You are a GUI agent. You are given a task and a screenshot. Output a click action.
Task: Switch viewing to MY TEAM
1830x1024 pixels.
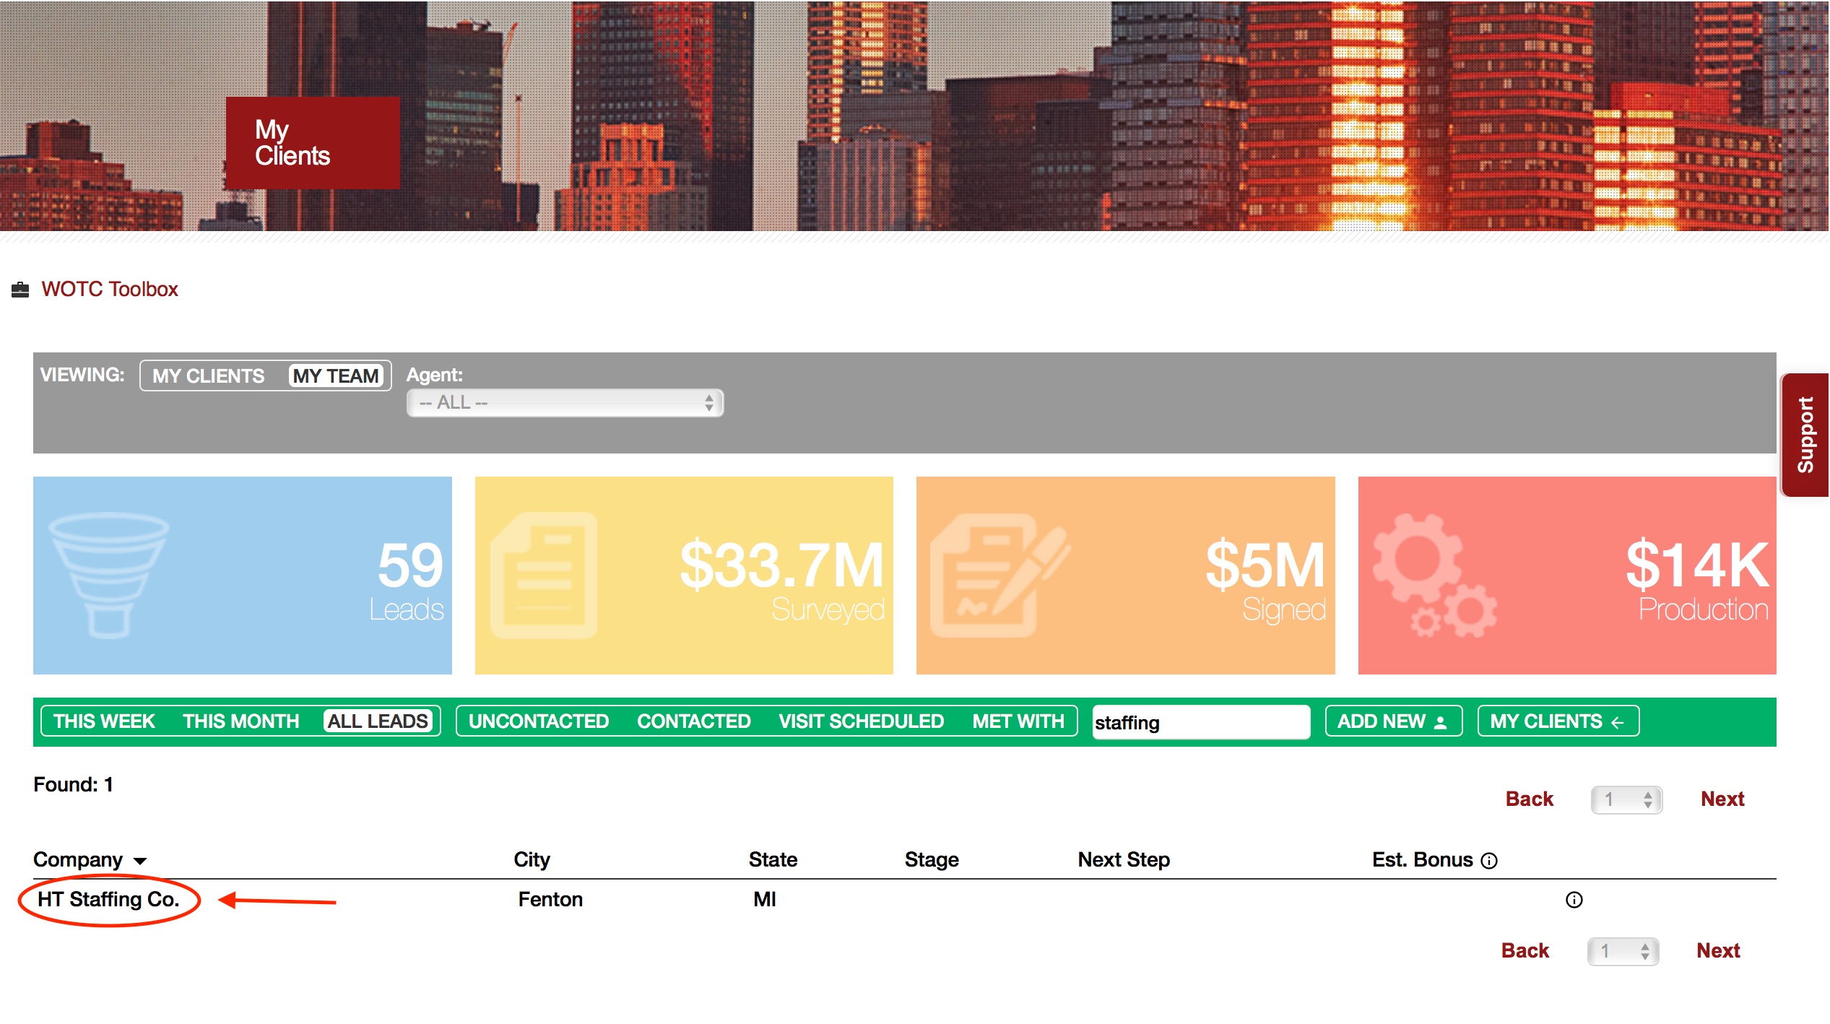pyautogui.click(x=336, y=376)
